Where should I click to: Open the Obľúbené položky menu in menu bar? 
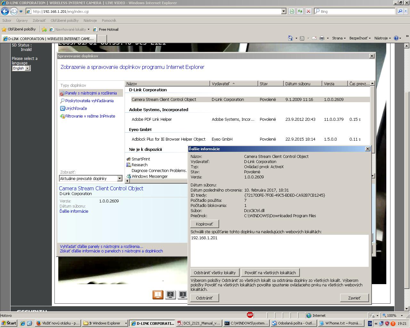65,20
